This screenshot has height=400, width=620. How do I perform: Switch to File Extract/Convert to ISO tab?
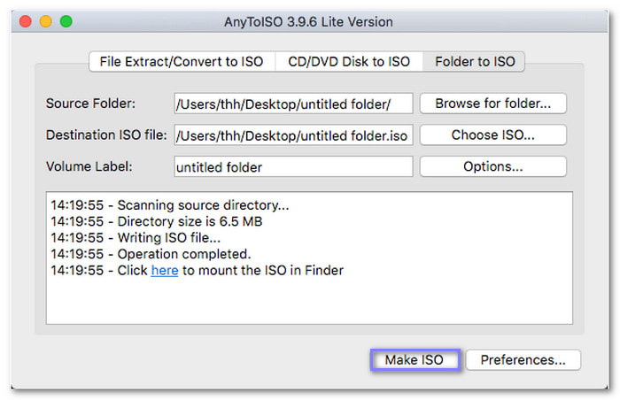click(x=182, y=62)
